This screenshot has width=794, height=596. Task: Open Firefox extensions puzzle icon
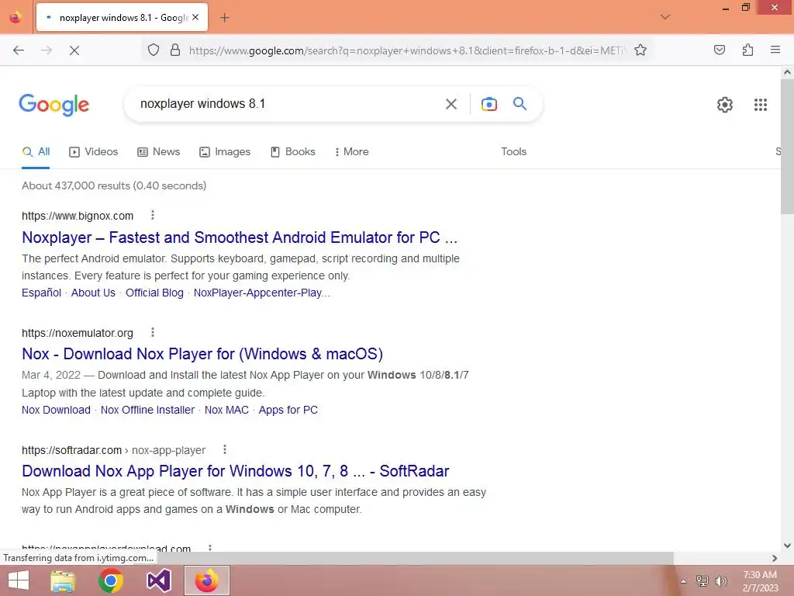pos(748,50)
